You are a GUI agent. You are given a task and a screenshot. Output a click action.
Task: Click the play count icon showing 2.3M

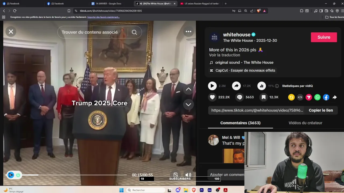pos(212,86)
